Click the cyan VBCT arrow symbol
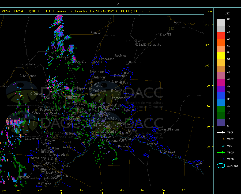 [x=221, y=146]
